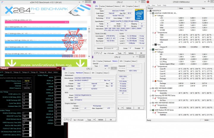Image resolution: width=214 pixels, height=138 pixels.
Task: Click the Intel Core i7 chip icon
Action: tap(153, 50)
